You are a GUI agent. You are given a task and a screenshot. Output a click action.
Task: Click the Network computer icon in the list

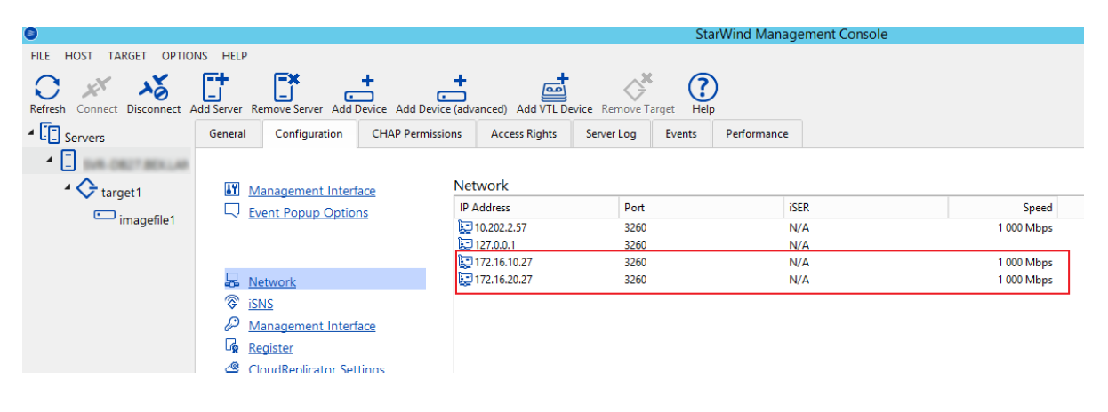(x=233, y=281)
